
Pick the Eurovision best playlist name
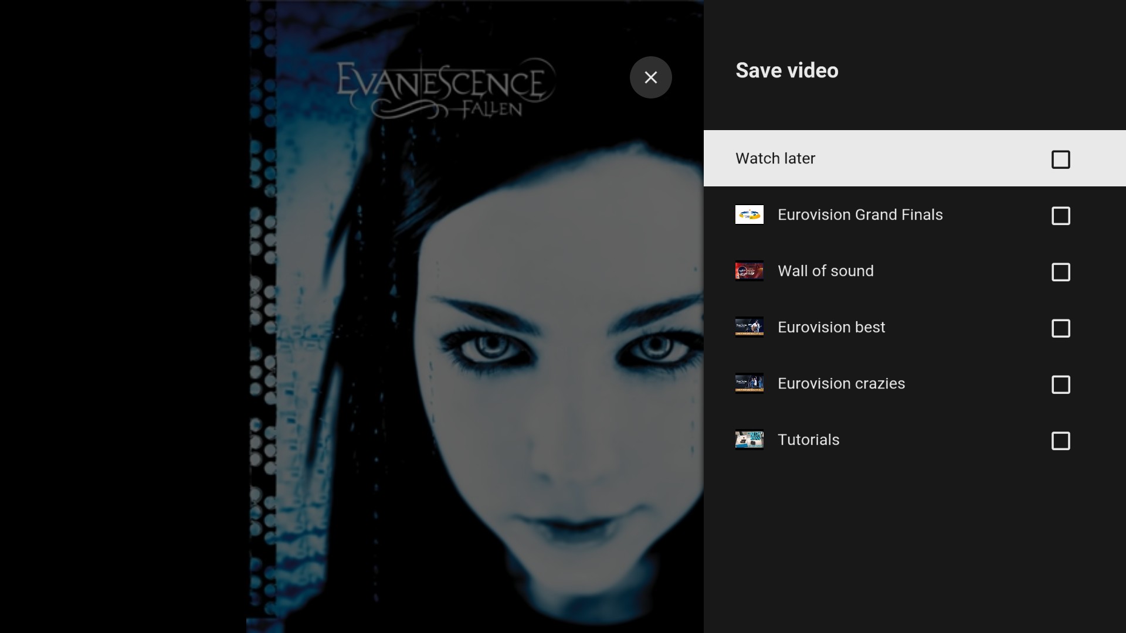[831, 327]
